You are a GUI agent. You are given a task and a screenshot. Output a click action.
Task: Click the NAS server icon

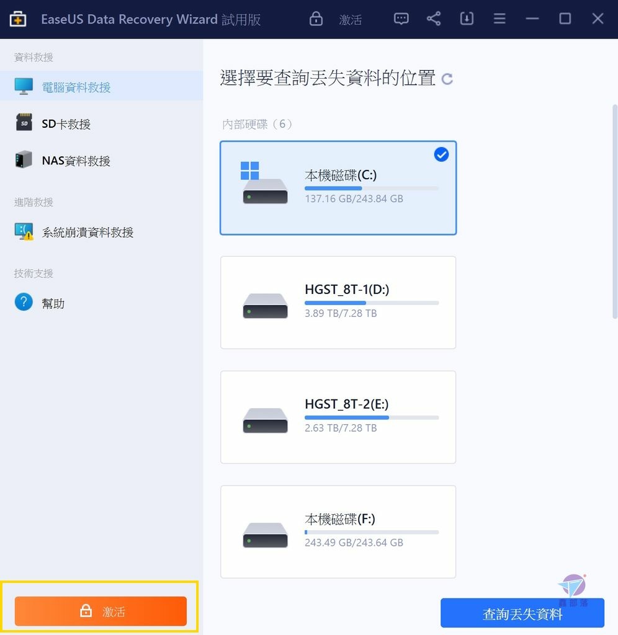pos(24,159)
